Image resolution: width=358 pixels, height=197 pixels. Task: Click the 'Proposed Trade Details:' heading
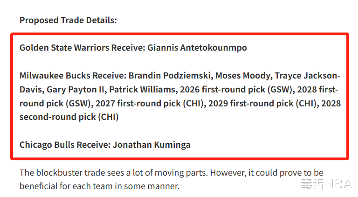pos(68,20)
